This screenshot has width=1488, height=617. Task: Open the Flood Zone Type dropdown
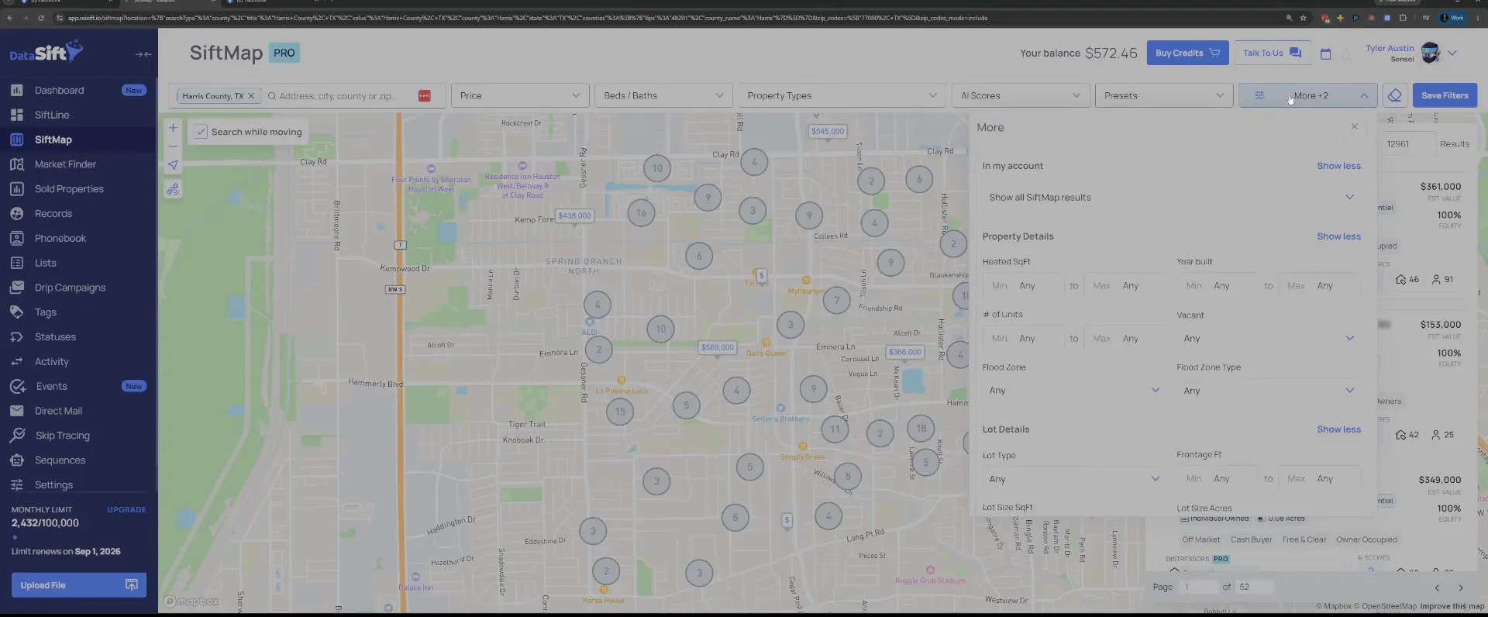1269,390
